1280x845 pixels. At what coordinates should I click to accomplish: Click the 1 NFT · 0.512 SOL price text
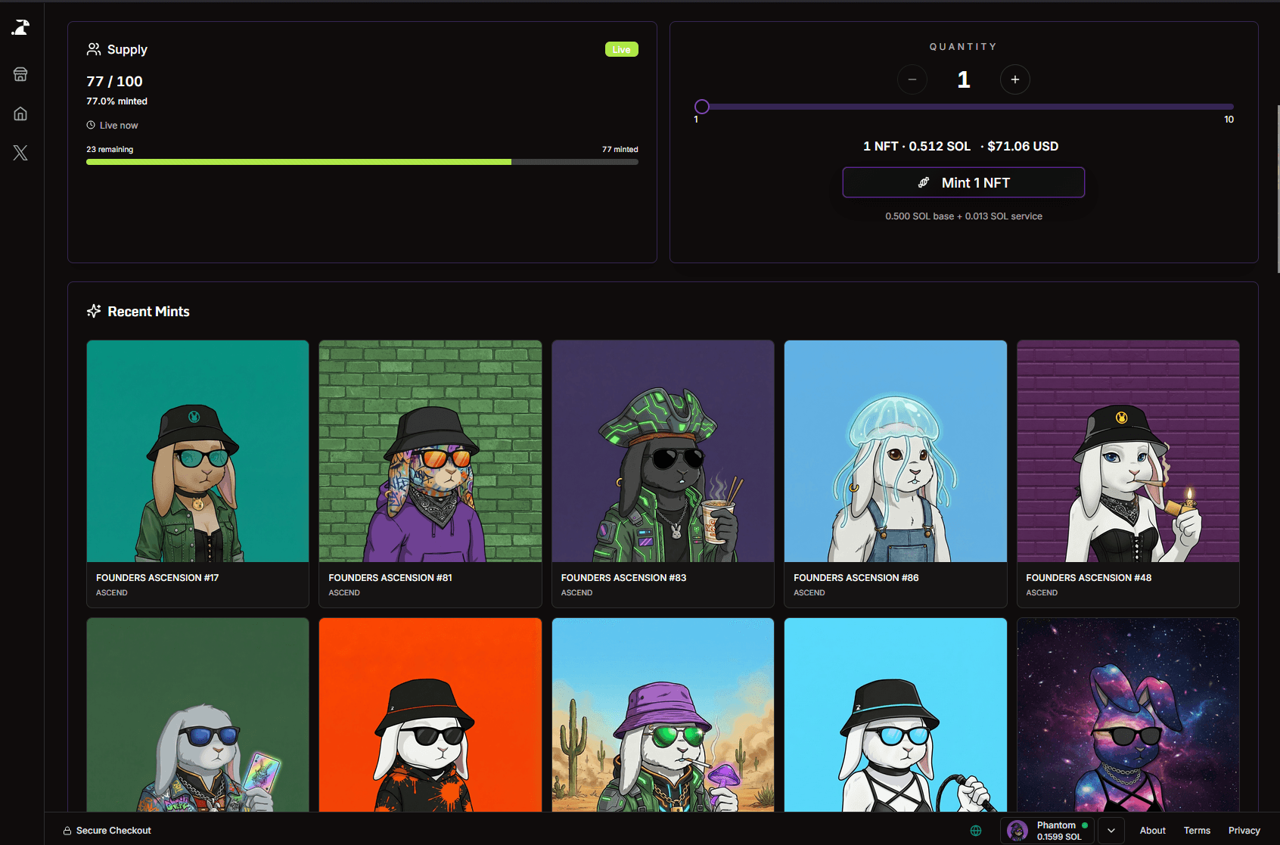(917, 146)
